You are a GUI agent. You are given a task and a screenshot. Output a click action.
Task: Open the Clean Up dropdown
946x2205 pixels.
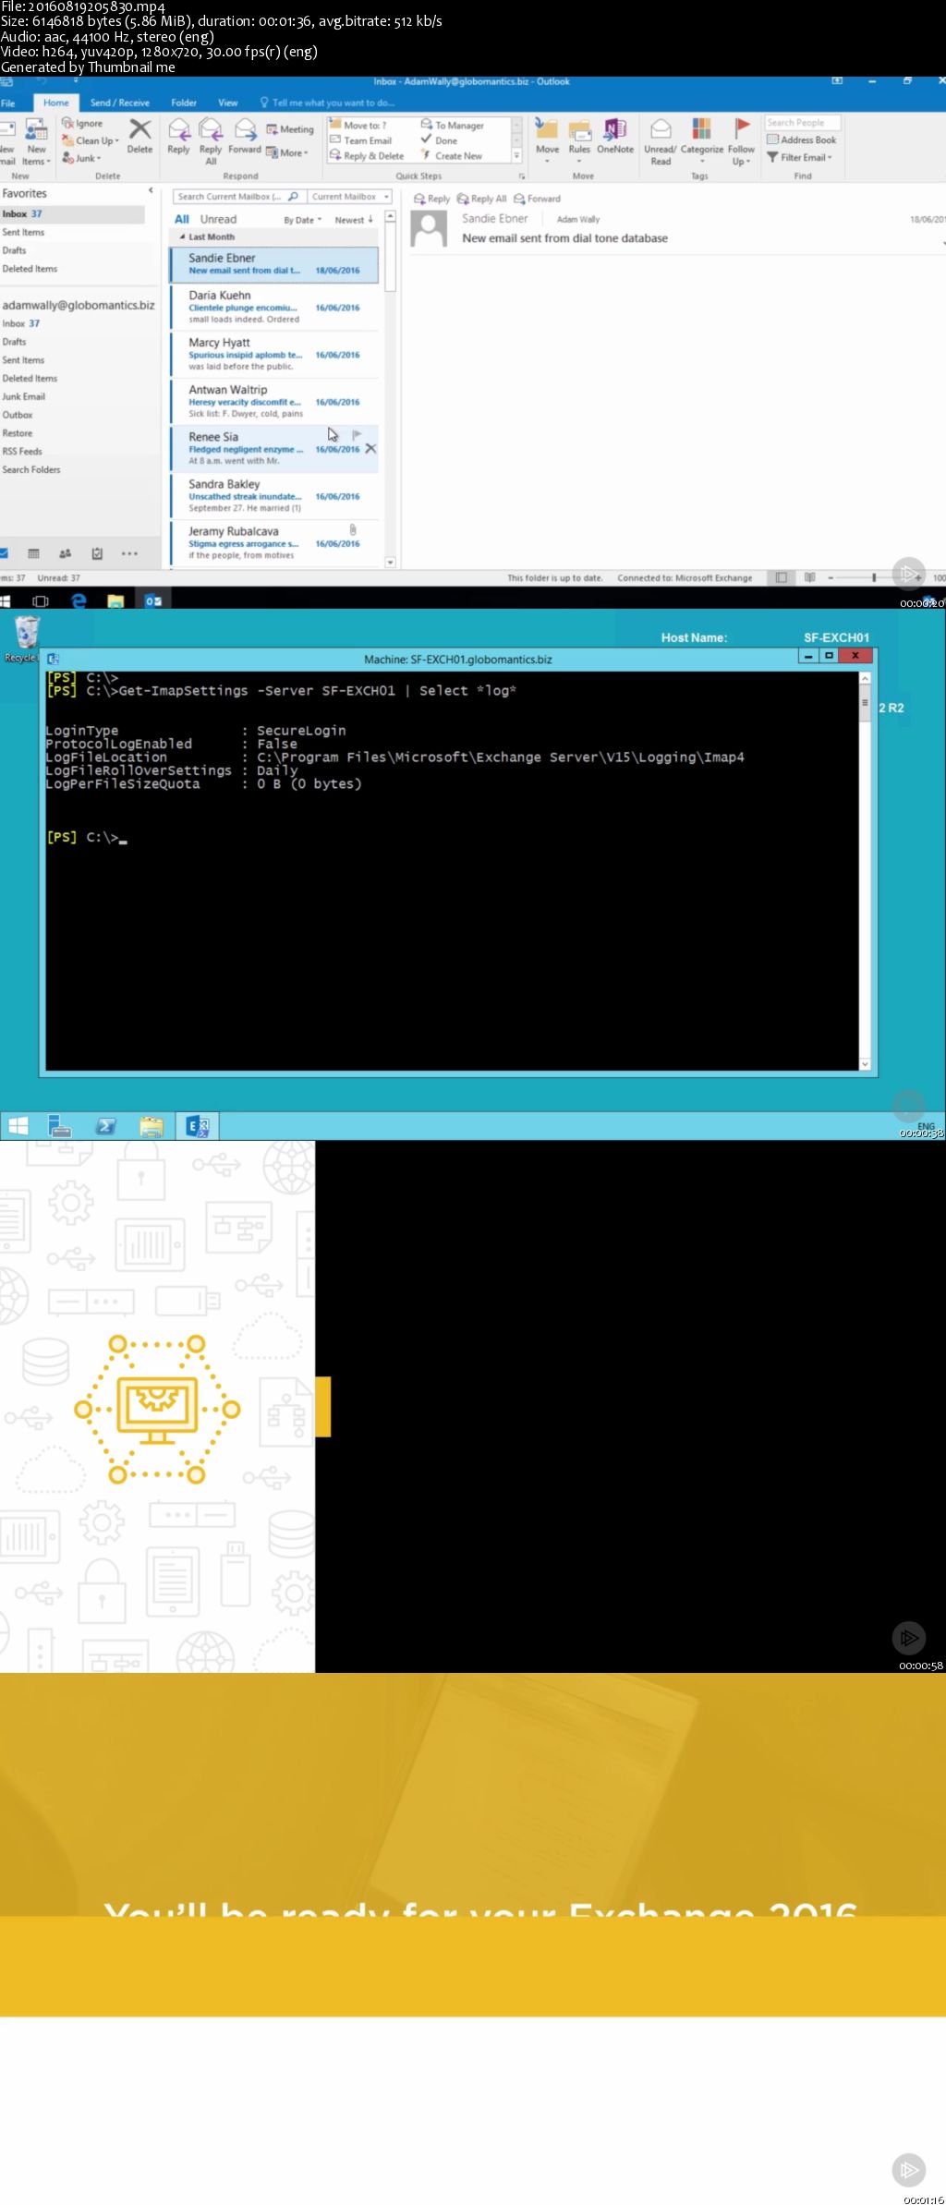click(x=91, y=140)
